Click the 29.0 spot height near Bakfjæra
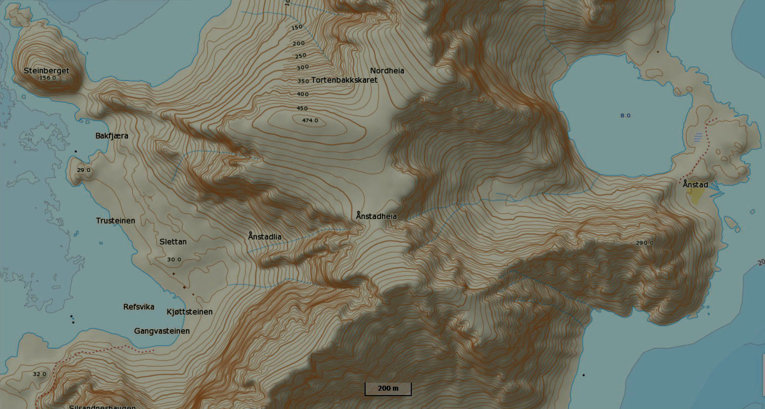 [84, 170]
